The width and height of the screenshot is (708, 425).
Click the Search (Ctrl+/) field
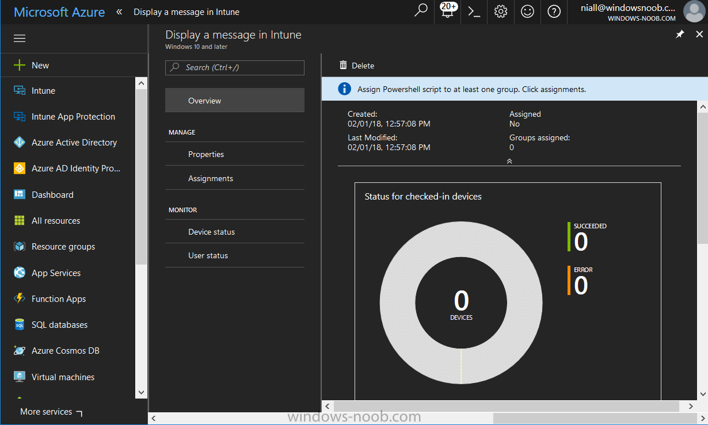235,67
